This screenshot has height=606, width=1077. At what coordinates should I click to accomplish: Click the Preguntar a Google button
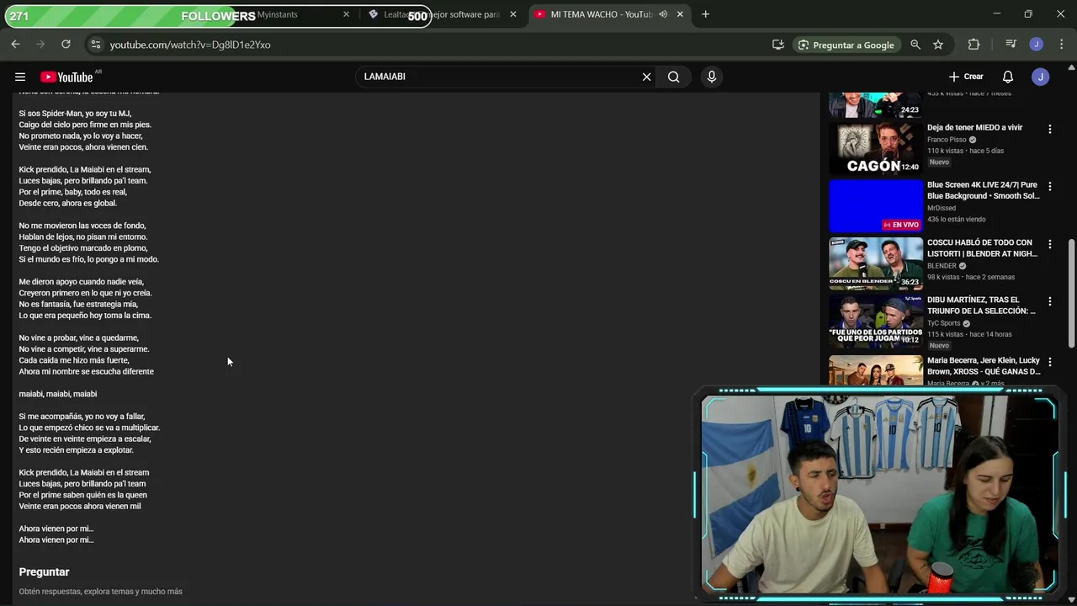(845, 45)
